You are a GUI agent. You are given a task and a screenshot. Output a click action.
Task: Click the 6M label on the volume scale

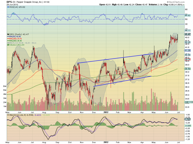(5, 86)
